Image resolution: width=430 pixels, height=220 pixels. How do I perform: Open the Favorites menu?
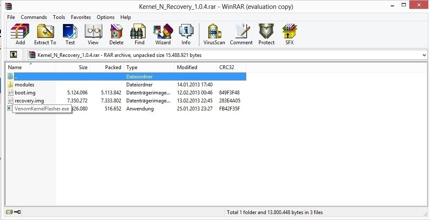pos(81,17)
